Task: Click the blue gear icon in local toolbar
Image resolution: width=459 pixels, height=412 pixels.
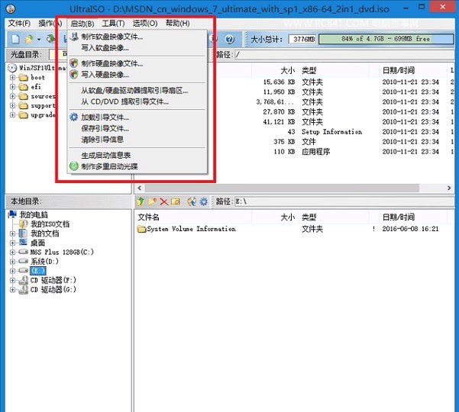Action: [x=203, y=201]
